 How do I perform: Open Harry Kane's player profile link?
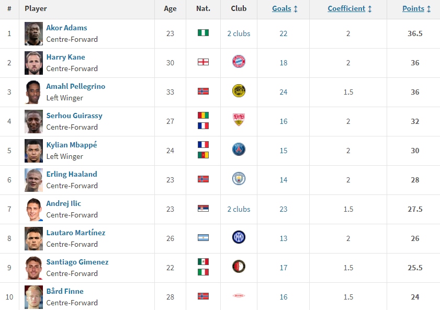(x=66, y=57)
